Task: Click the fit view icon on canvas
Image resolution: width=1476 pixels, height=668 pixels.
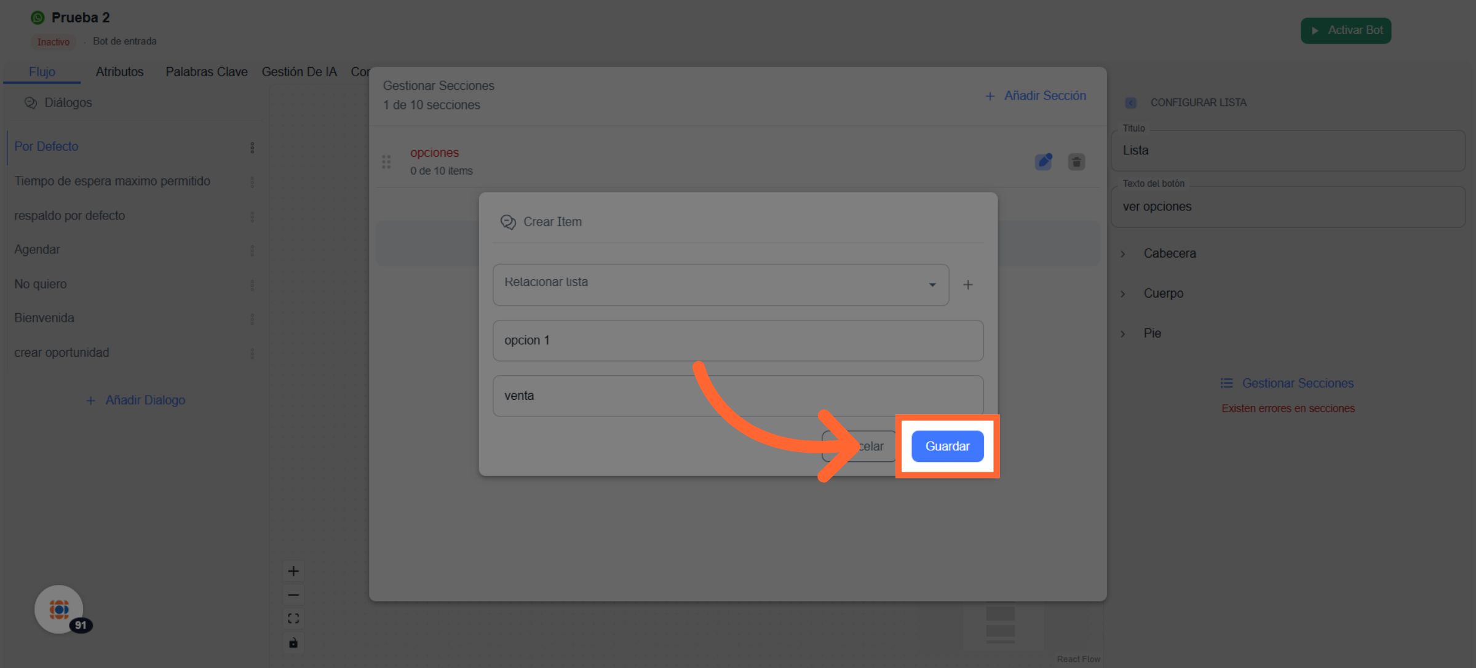Action: pos(293,619)
